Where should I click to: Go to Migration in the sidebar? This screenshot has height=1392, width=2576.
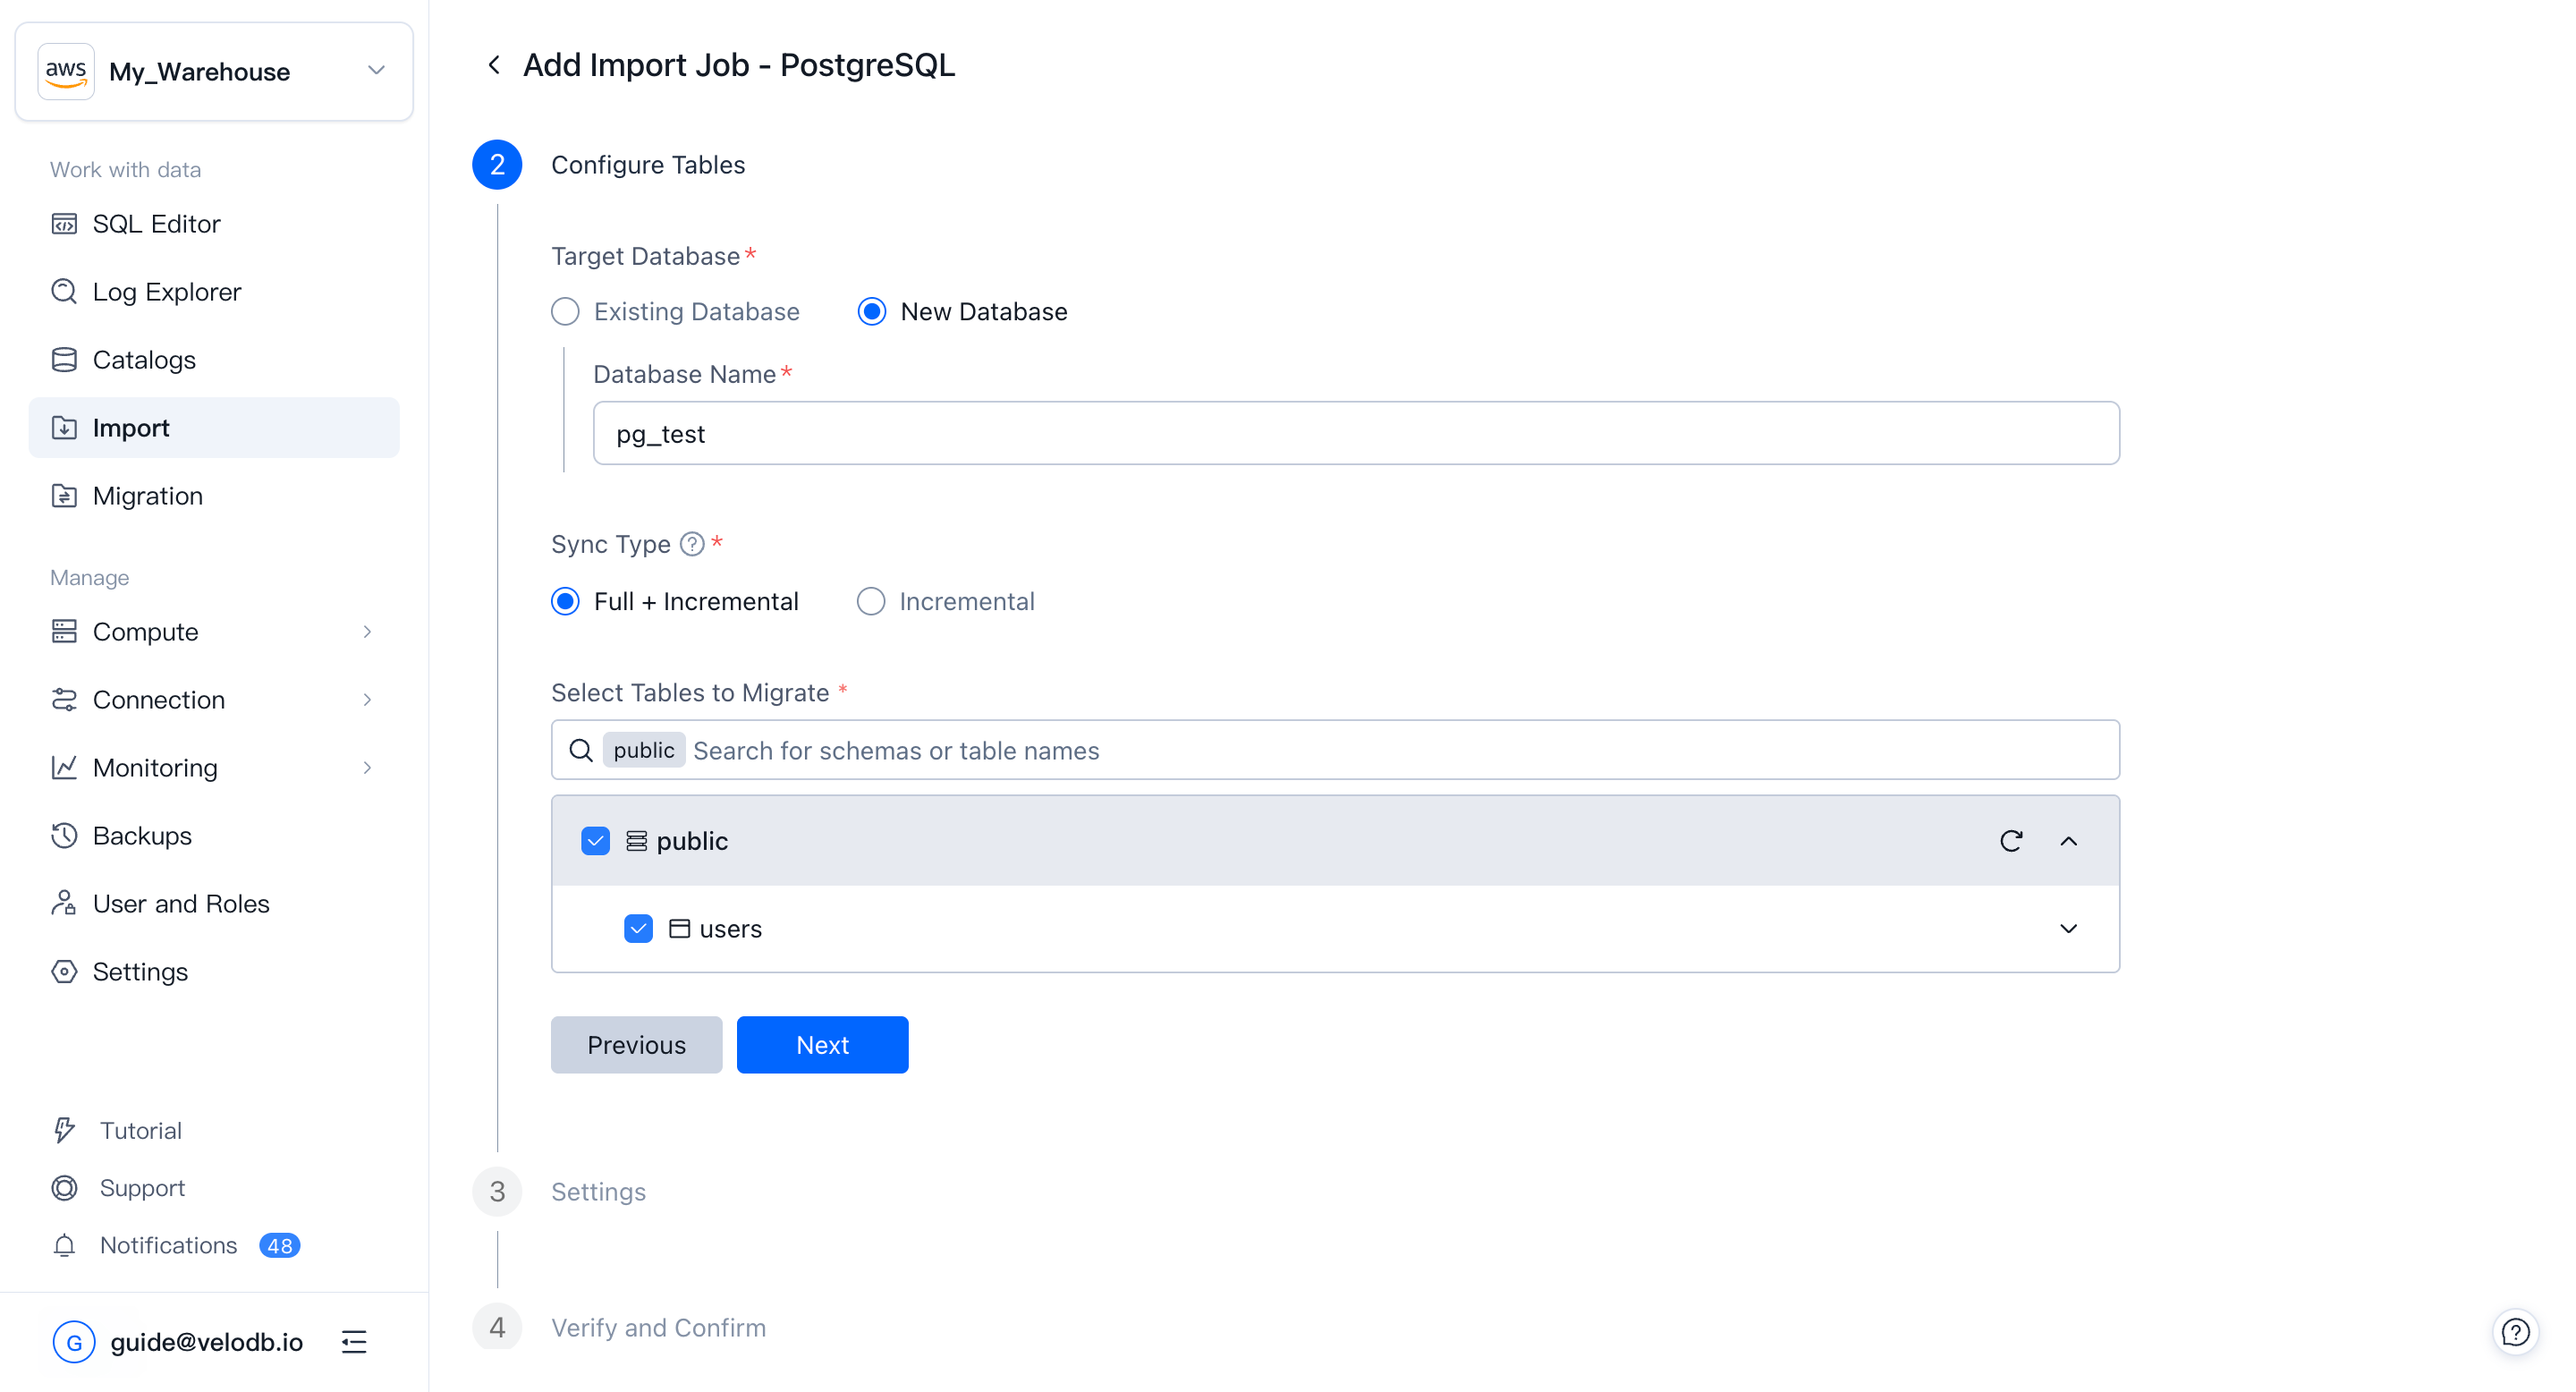147,496
